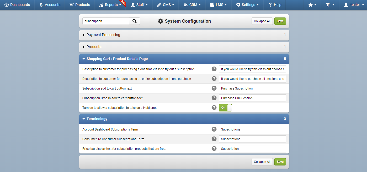
Task: Open the Staff dropdown menu
Action: [x=139, y=5]
